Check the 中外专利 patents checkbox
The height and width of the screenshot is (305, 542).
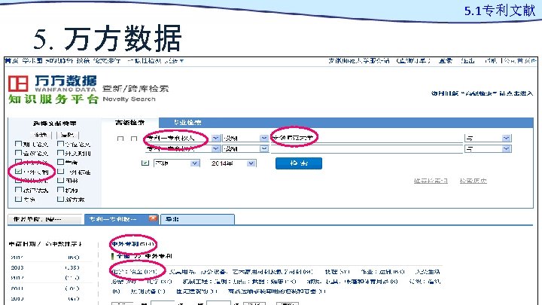(x=19, y=171)
